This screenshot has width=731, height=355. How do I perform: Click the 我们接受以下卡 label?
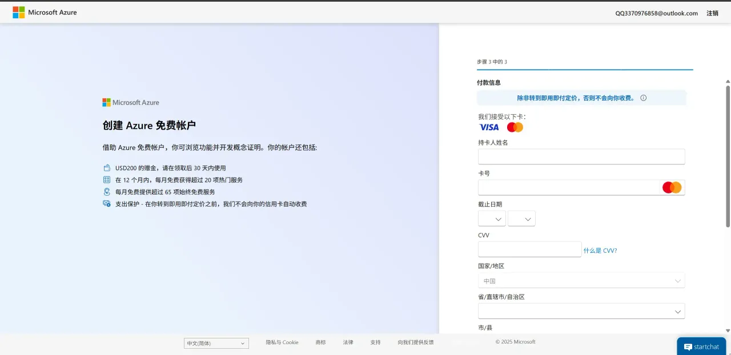(502, 116)
